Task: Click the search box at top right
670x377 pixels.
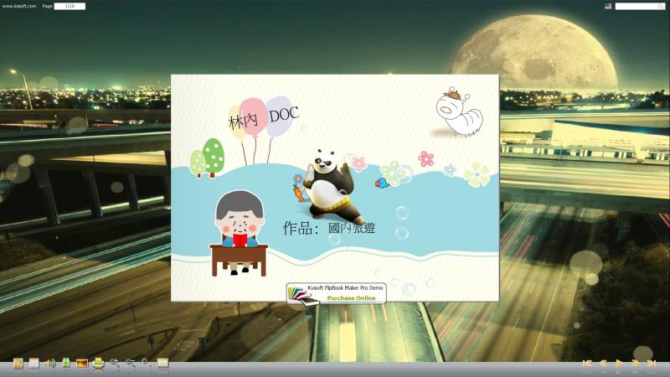Action: [641, 6]
